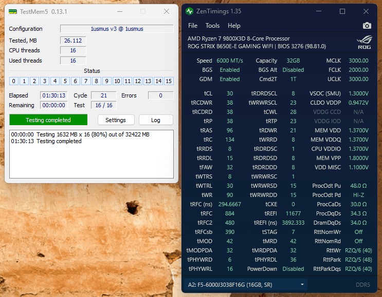Viewport: 382px width, 297px height.
Task: Select the Configuration field 1usmus v3
Action: point(117,29)
